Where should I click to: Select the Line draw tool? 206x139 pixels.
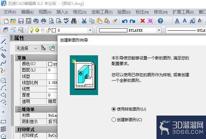tap(3, 41)
